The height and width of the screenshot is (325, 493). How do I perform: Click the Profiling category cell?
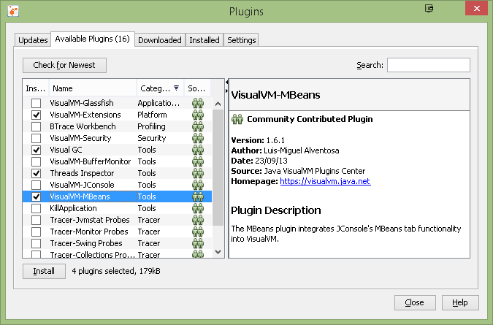tap(151, 126)
